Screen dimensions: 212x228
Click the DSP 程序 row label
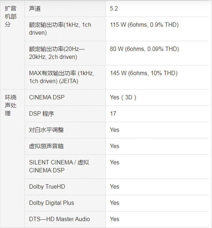(41, 114)
